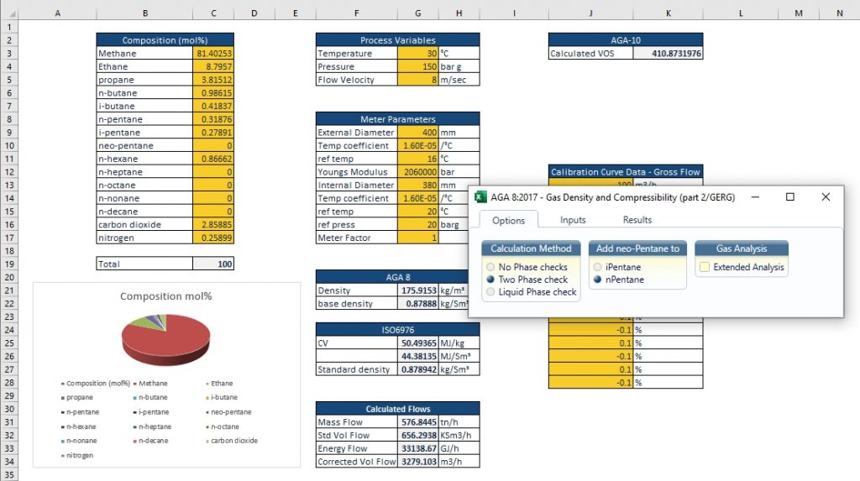The height and width of the screenshot is (481, 860).
Task: Click the Std Vol Flow value 656.2938
Action: click(x=418, y=435)
